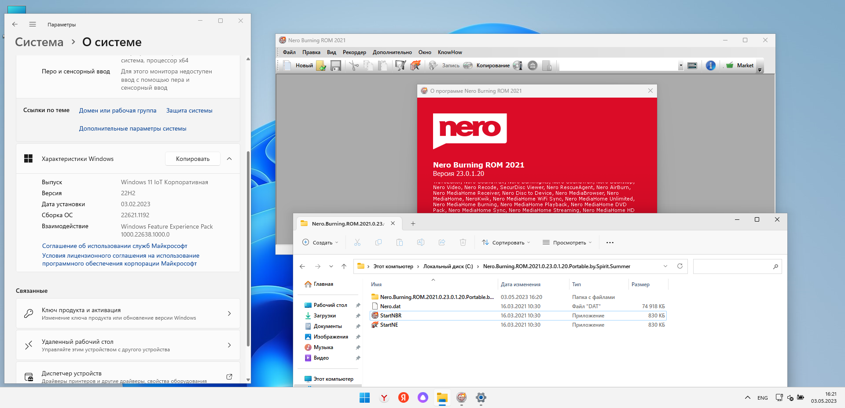Screen dimensions: 845x408
Task: Open the Защита системы link
Action: (189, 111)
